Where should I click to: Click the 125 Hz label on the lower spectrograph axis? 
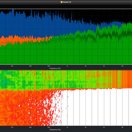coord(12,127)
